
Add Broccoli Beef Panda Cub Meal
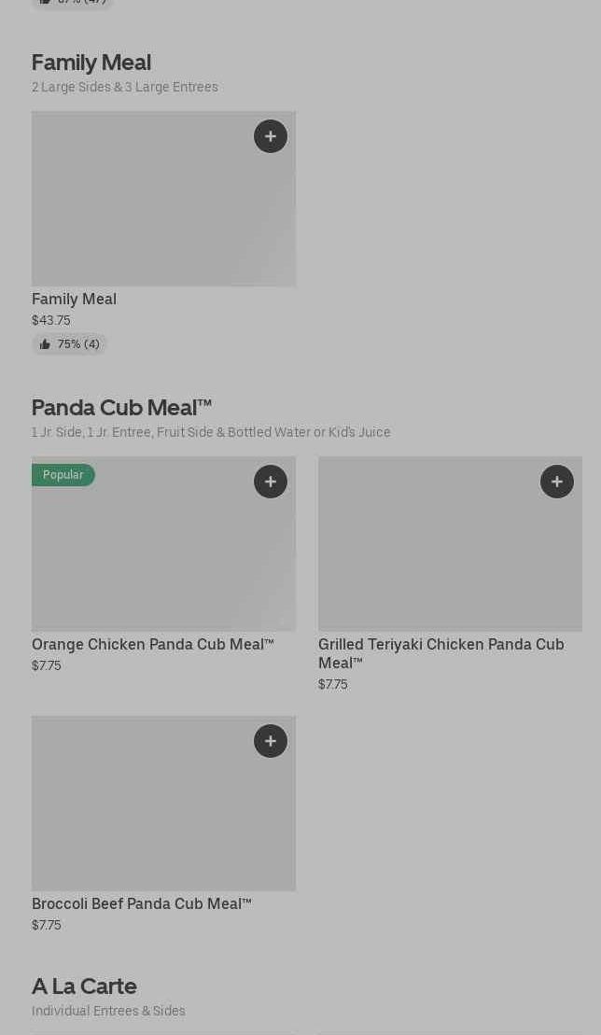tap(271, 741)
